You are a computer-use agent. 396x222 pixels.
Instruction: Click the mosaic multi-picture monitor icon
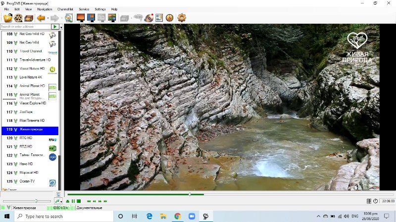112,18
